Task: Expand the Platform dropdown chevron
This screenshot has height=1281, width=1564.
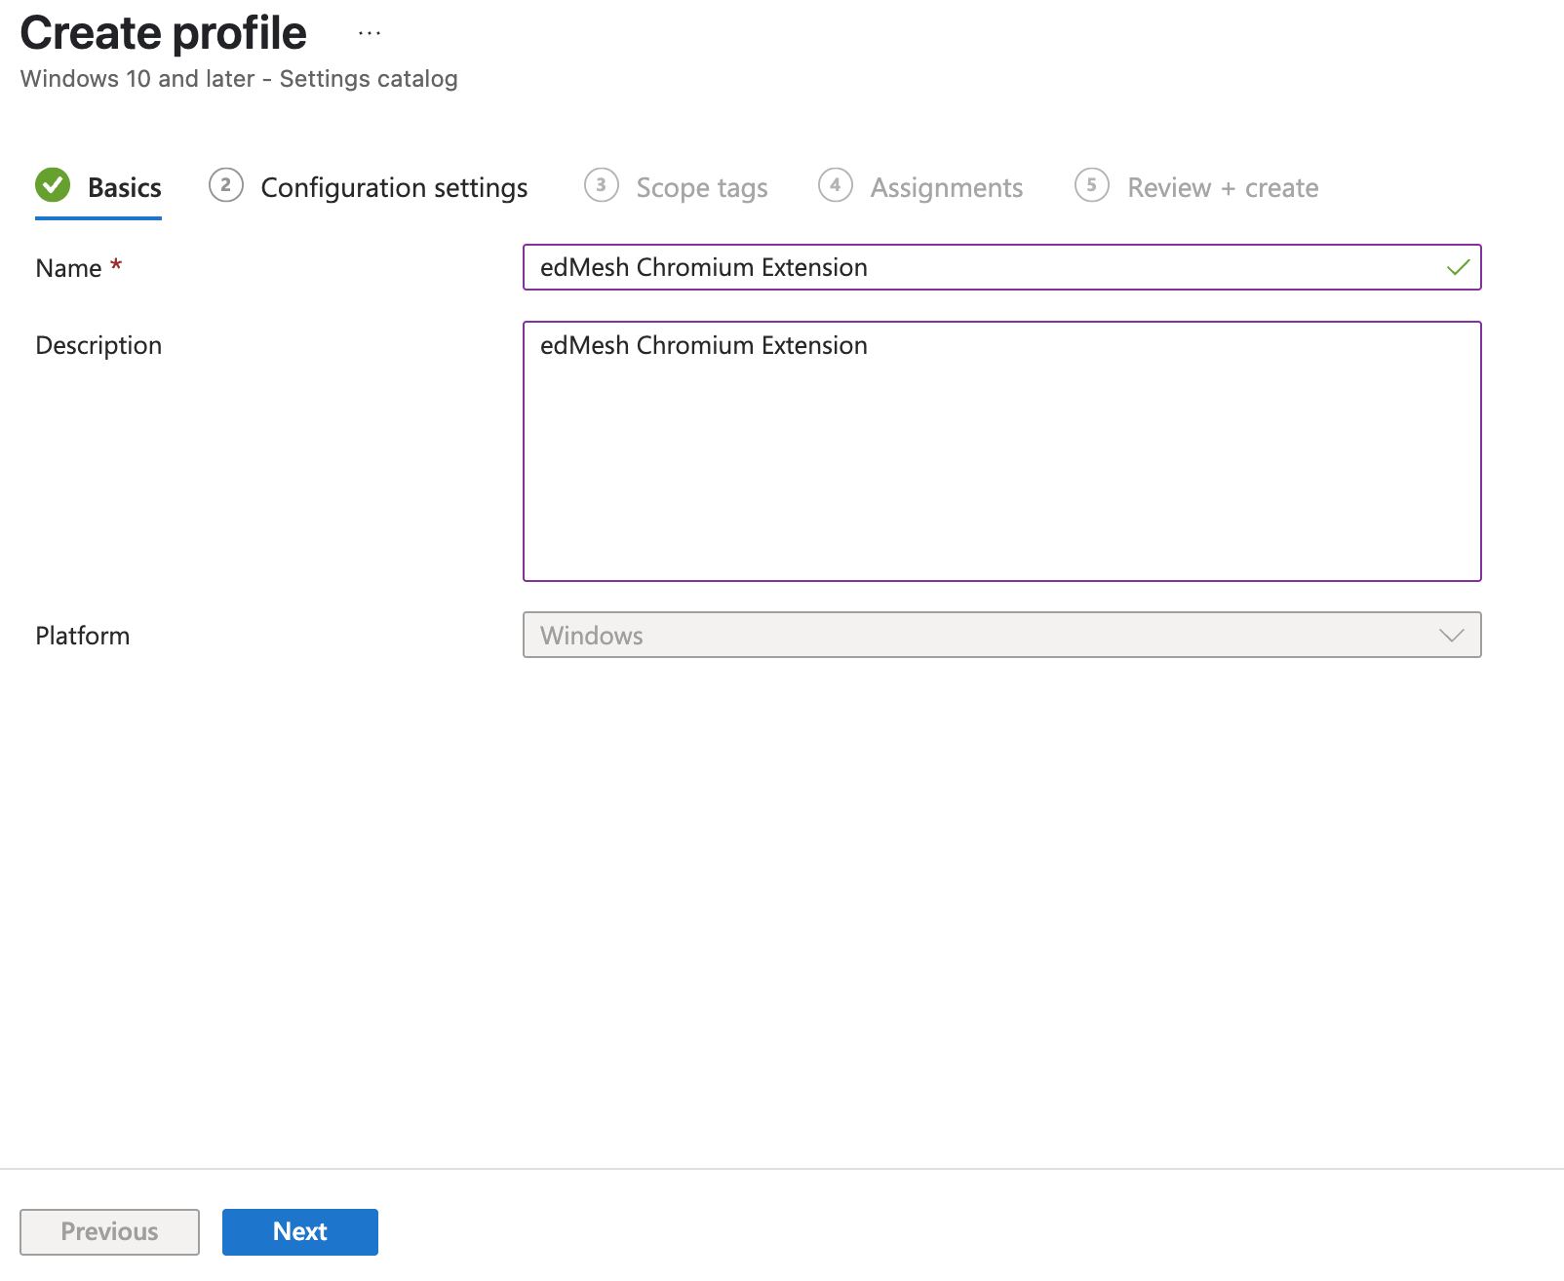Action: 1452,636
